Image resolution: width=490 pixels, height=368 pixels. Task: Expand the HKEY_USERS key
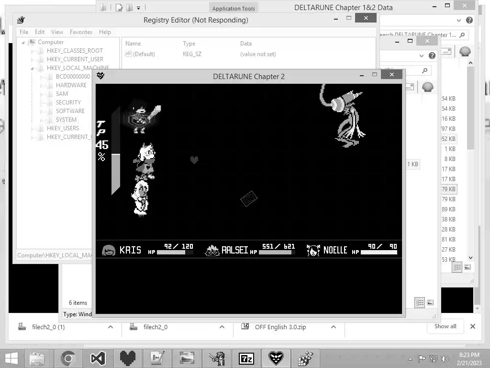click(32, 128)
